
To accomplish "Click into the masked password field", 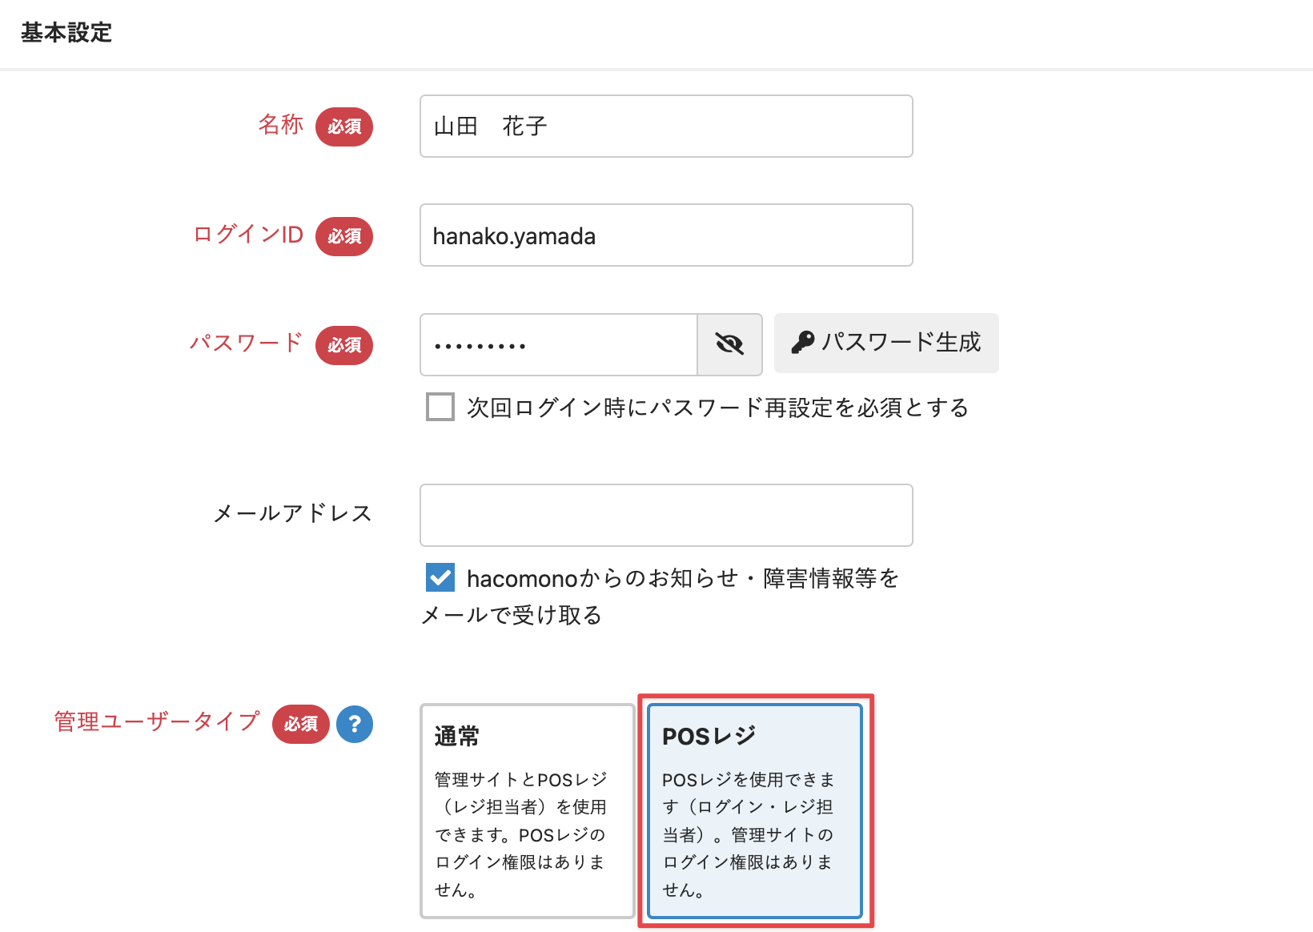I will tap(558, 345).
